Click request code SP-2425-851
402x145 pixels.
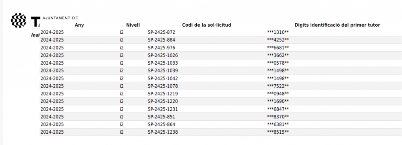(161, 117)
